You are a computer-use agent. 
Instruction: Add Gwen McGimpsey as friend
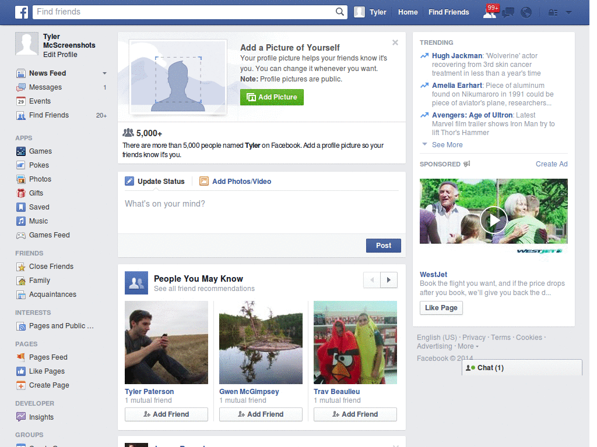pos(261,414)
